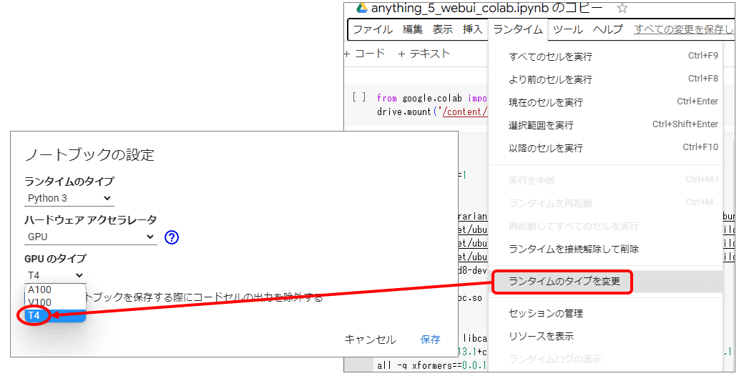Select すべてのセルを実行 in the runtime menu
The height and width of the screenshot is (376, 739).
pos(605,56)
